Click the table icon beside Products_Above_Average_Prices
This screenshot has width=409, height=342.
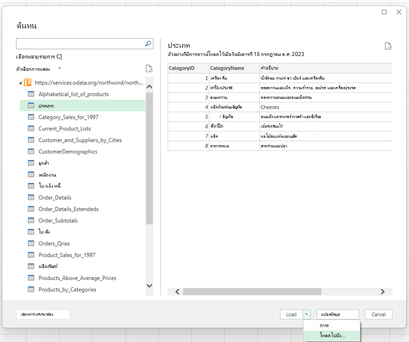31,278
